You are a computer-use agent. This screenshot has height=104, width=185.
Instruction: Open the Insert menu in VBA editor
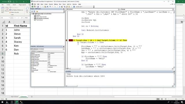coord(46,4)
